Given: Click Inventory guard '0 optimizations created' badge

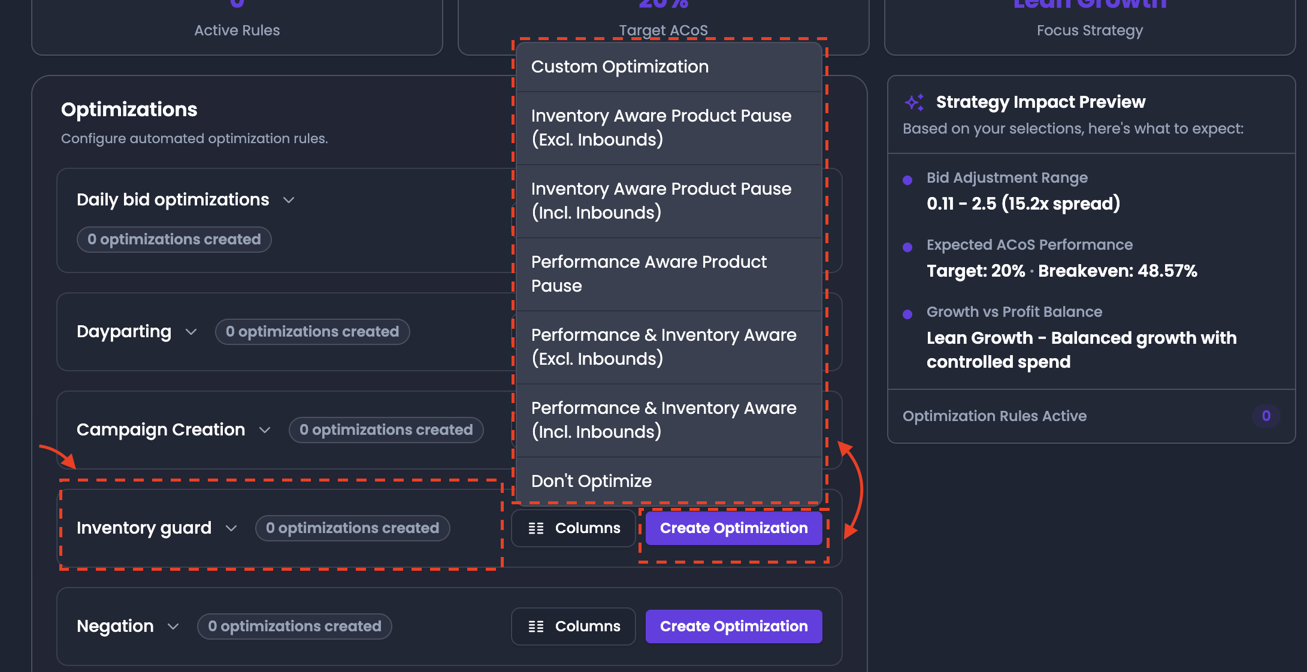Looking at the screenshot, I should coord(353,528).
